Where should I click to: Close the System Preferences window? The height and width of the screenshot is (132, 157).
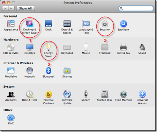pos(4,3)
